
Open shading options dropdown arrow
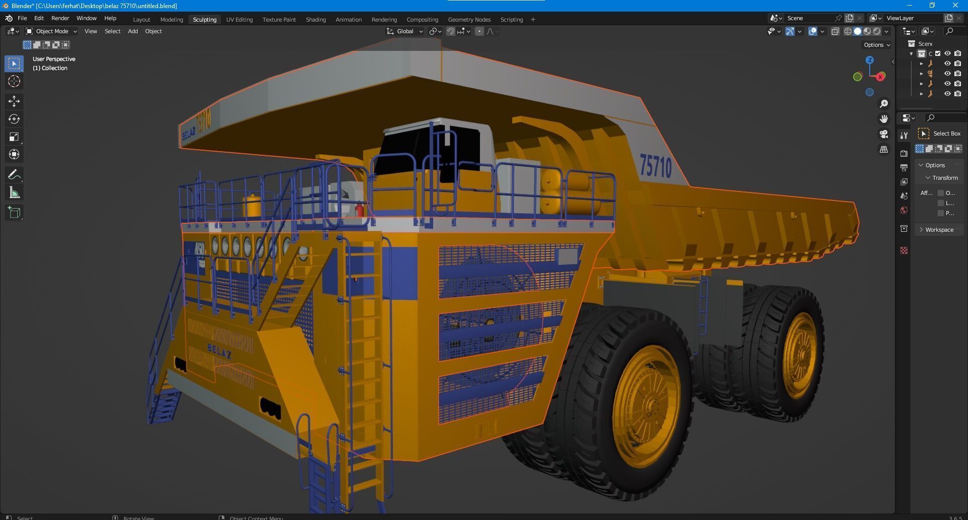[886, 31]
